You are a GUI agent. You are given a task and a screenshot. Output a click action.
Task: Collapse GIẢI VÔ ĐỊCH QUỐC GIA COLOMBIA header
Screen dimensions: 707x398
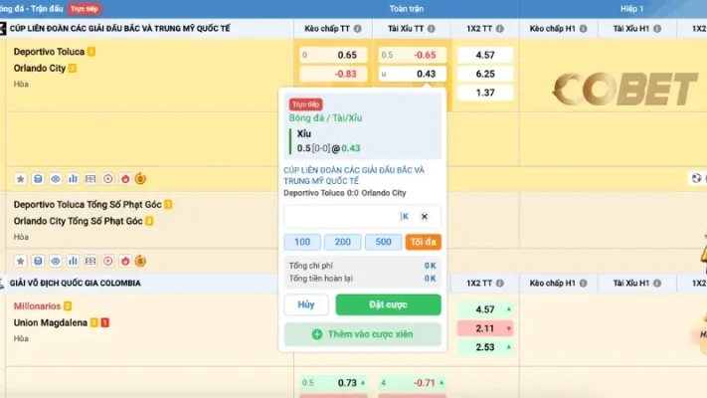coord(75,283)
